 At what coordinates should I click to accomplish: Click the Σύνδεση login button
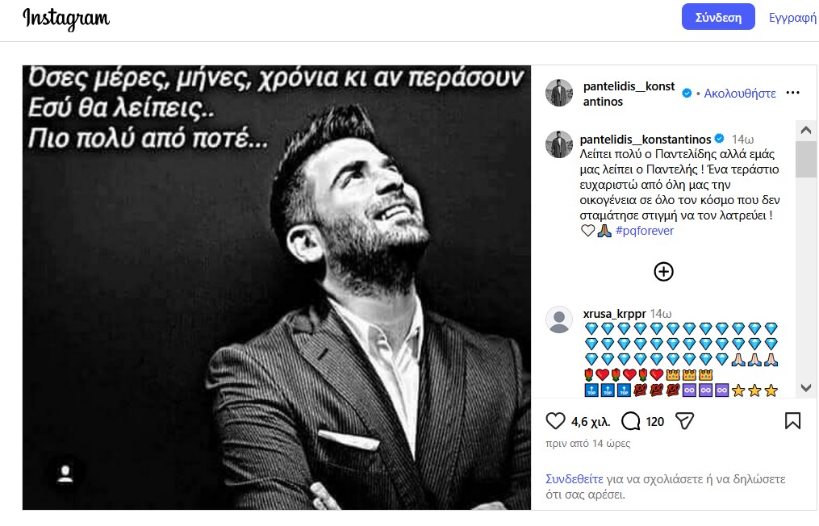pos(718,17)
